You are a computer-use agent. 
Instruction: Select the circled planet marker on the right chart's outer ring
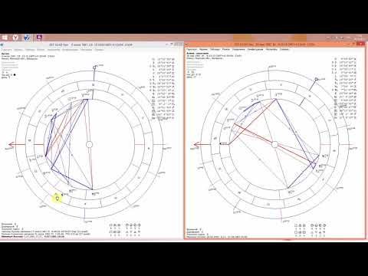(317, 80)
